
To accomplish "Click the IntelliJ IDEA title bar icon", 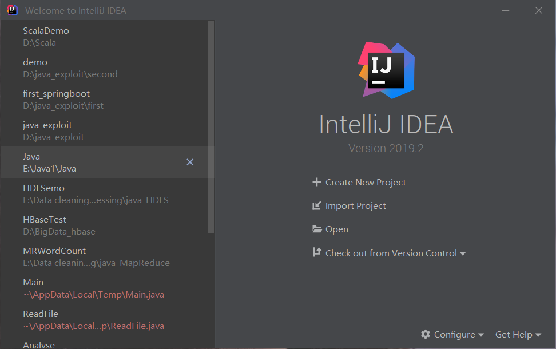I will [13, 10].
